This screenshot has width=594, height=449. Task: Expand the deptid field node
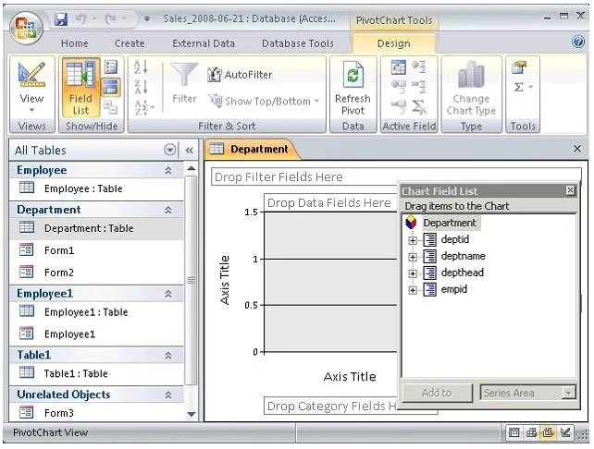coord(413,240)
